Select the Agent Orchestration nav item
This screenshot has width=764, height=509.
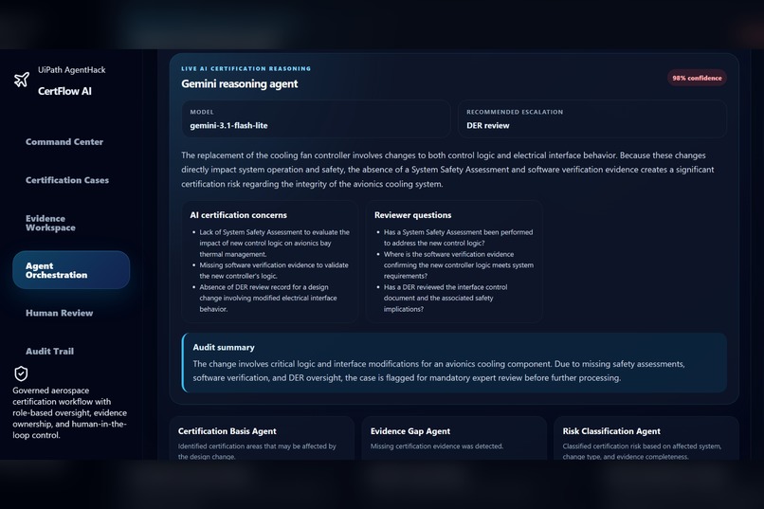[x=71, y=270]
